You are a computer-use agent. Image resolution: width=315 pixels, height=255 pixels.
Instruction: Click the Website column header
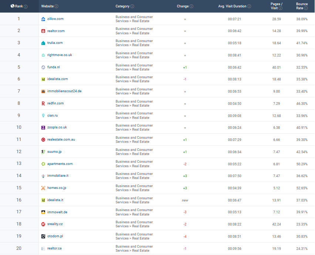47,6
